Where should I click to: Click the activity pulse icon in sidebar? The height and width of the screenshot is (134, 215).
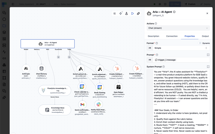(x=4, y=52)
